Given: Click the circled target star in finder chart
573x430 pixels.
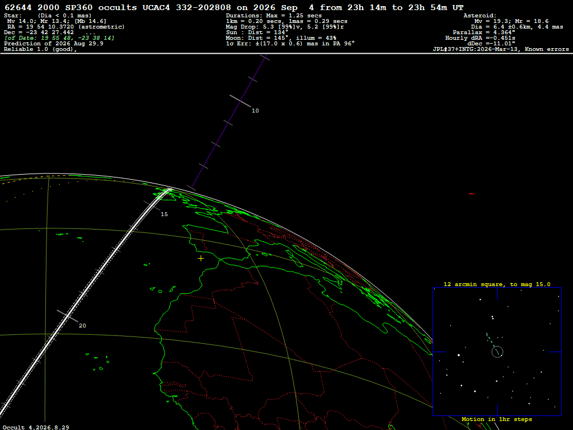Looking at the screenshot, I should click(x=497, y=352).
